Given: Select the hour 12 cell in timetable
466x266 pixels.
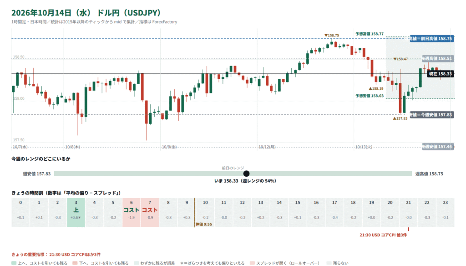Looking at the screenshot, I should tap(242, 212).
